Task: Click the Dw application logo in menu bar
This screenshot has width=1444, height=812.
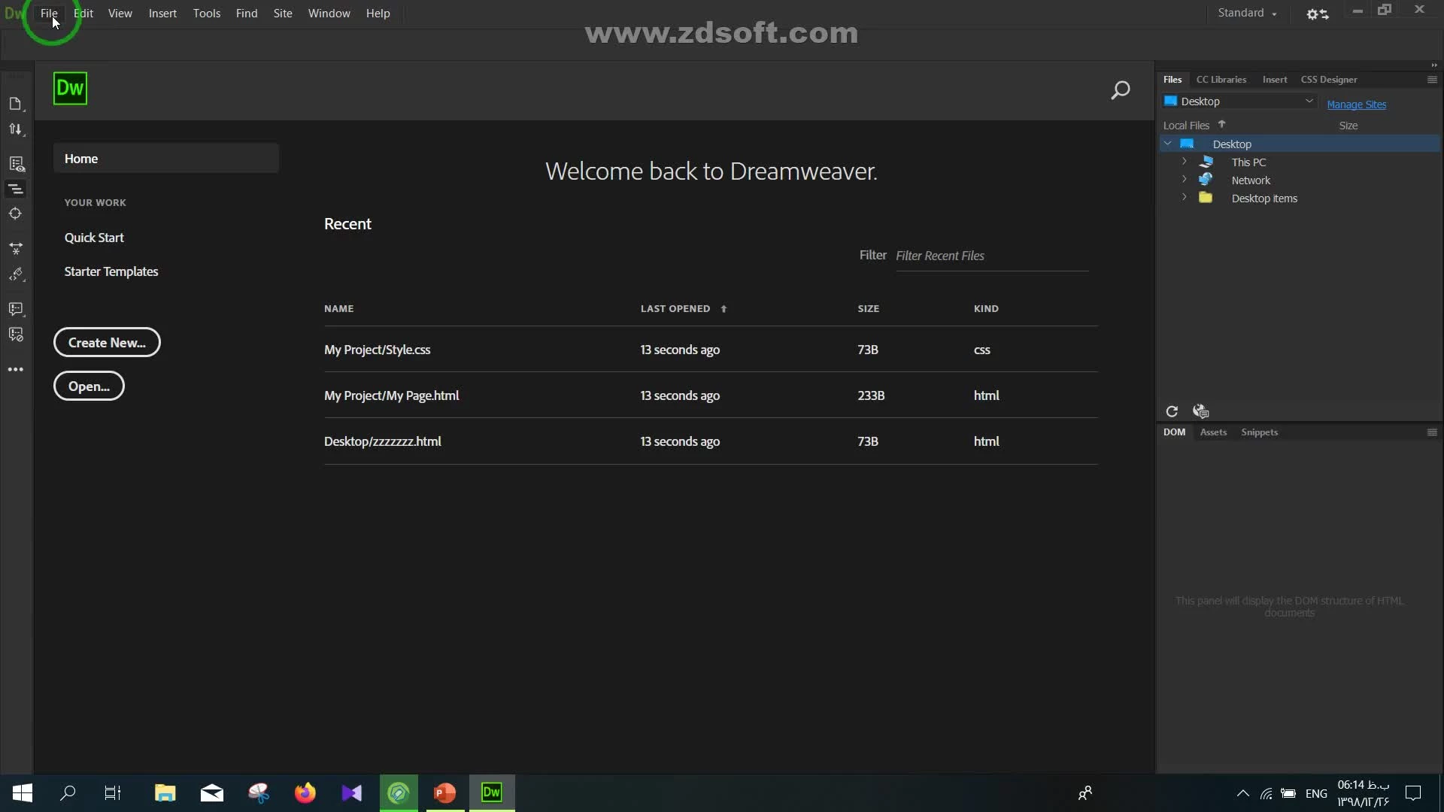Action: coord(14,14)
